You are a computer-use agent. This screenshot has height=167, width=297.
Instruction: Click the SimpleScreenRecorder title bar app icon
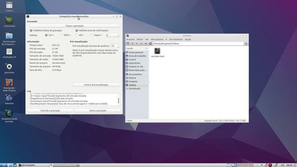(x=28, y=17)
